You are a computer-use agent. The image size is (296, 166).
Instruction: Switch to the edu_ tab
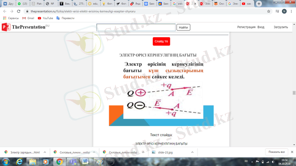[93, 4]
